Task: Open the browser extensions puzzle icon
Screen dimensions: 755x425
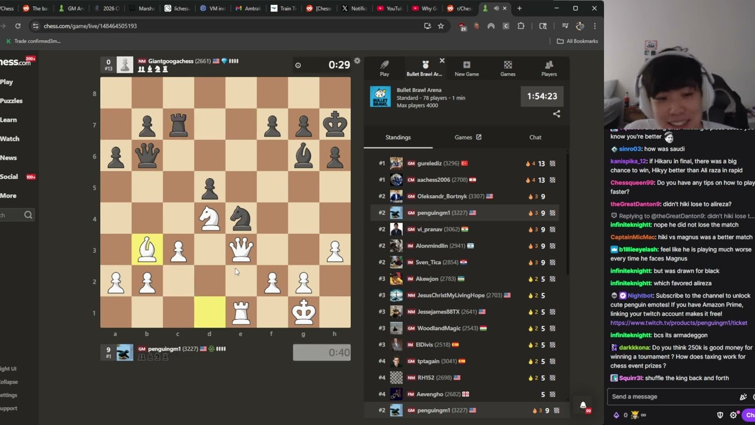Action: pos(521,26)
